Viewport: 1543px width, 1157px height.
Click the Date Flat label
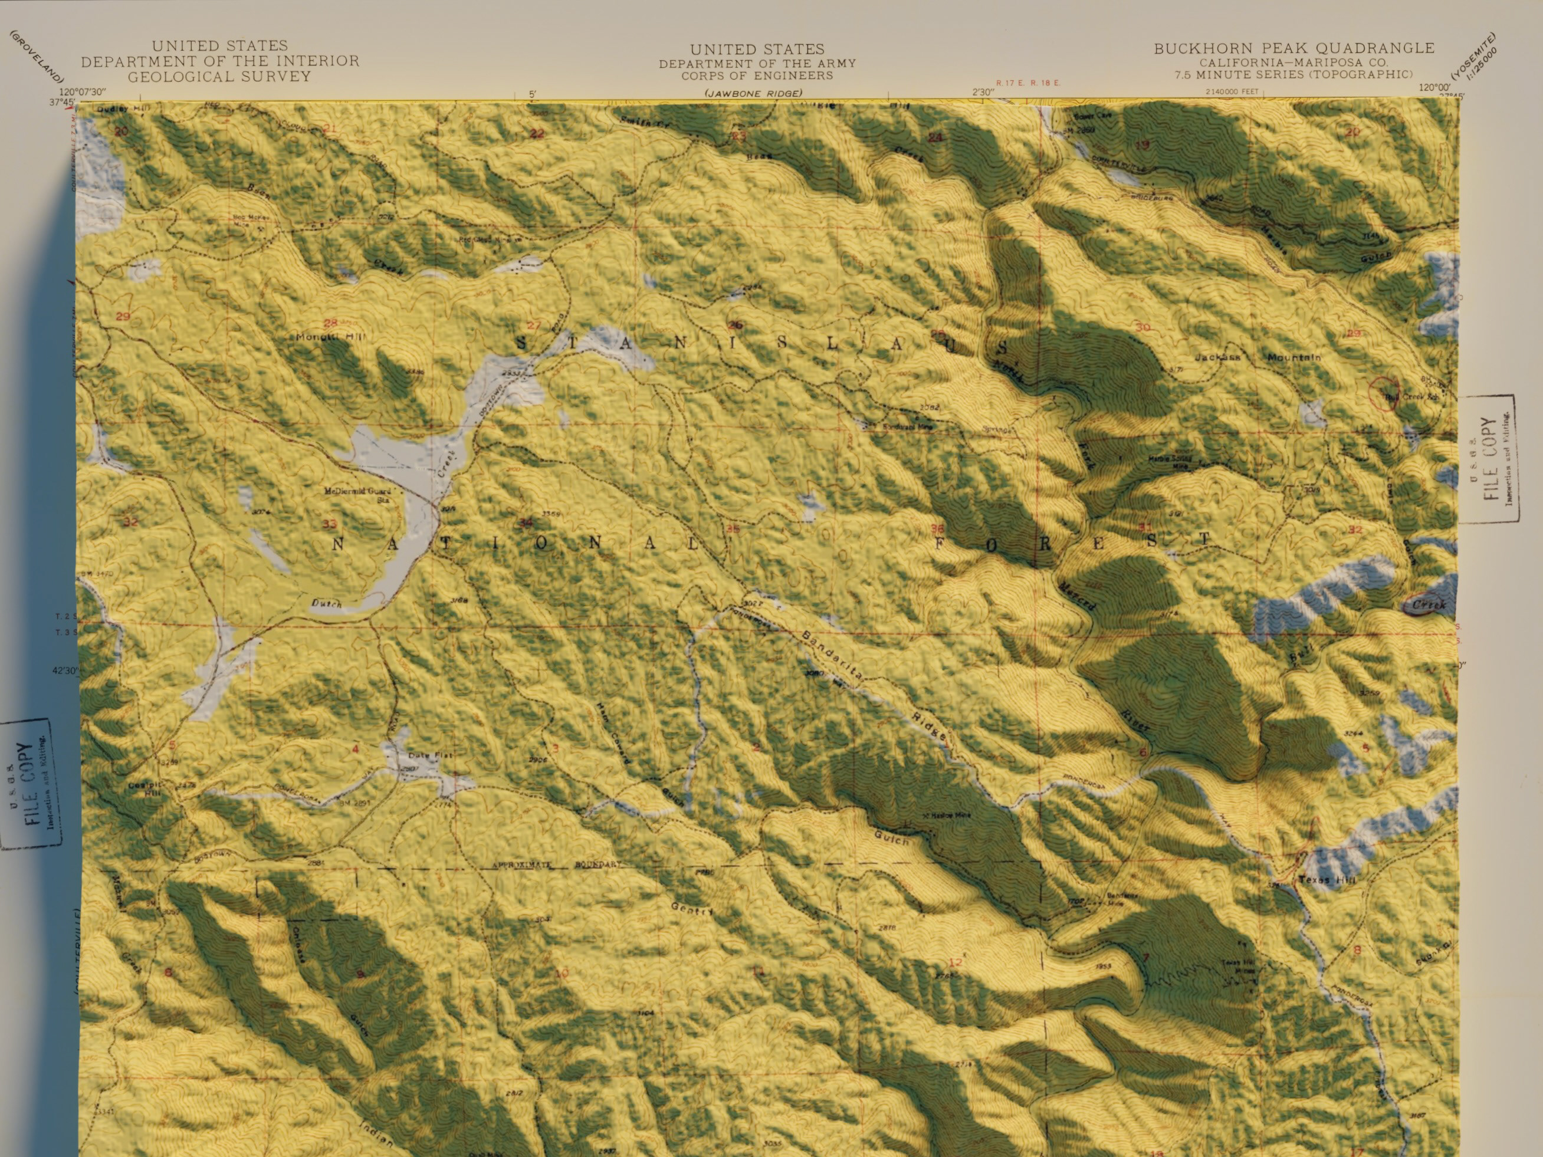coord(431,755)
